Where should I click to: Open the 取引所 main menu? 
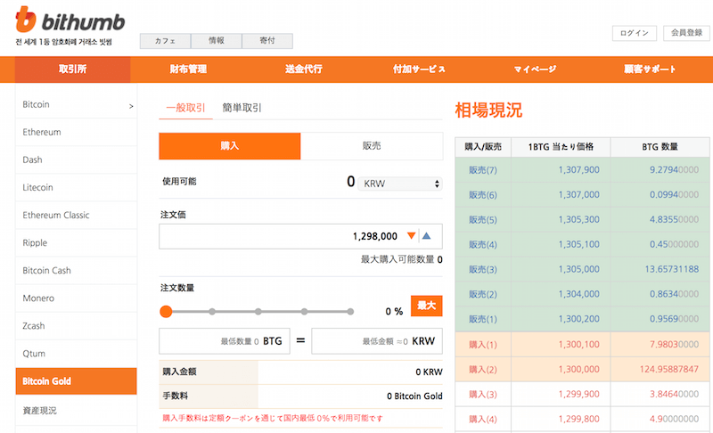(73, 69)
